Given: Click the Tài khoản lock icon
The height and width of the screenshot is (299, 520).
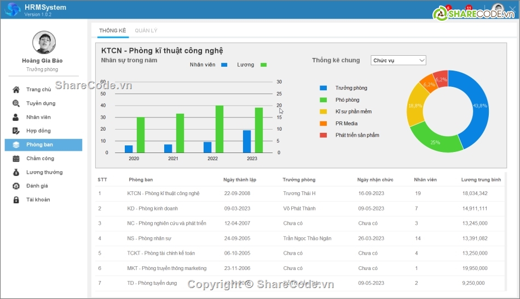Looking at the screenshot, I should coord(16,200).
